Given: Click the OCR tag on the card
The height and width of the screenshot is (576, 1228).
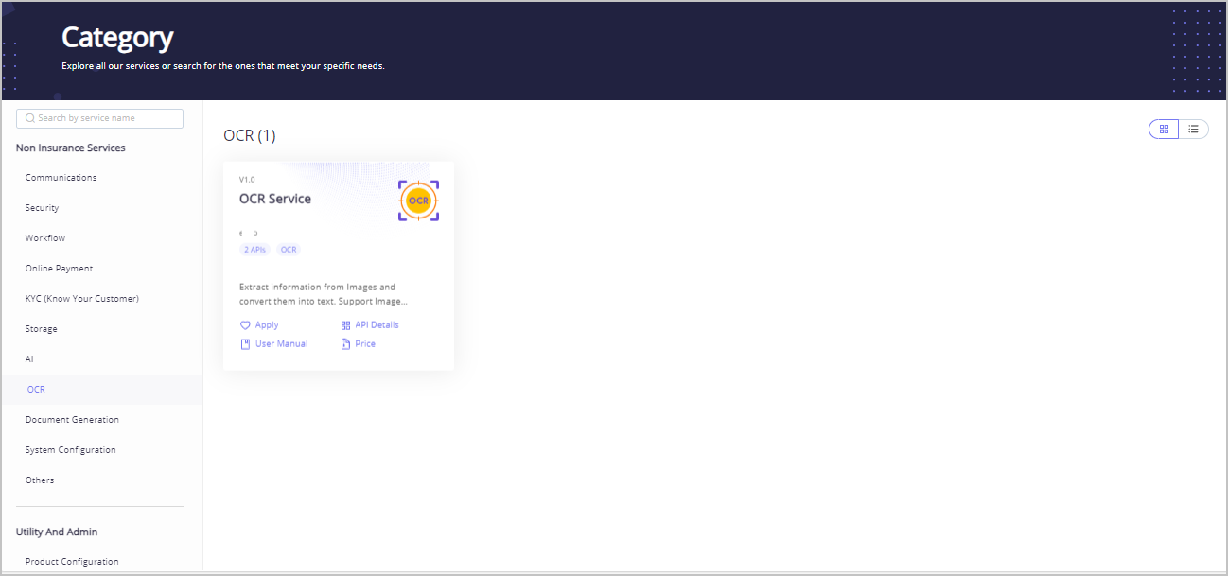Looking at the screenshot, I should [x=289, y=250].
